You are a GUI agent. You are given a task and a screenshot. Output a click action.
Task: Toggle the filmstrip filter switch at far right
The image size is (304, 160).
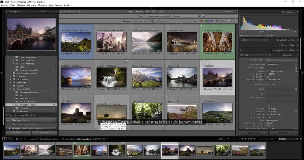coord(300,139)
